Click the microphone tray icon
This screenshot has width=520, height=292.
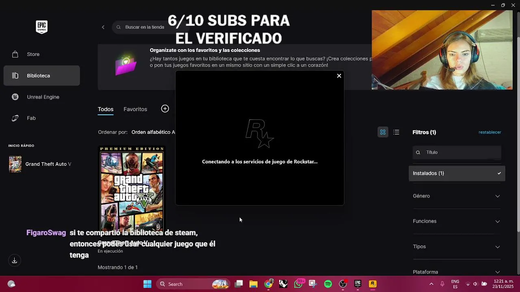tap(442, 284)
